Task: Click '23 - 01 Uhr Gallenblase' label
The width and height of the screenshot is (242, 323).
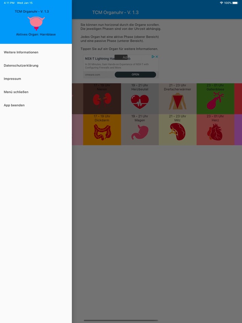Action: click(215, 87)
